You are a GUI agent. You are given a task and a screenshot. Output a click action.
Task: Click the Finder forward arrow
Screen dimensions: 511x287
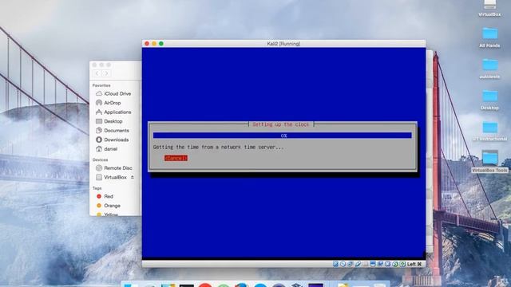106,73
